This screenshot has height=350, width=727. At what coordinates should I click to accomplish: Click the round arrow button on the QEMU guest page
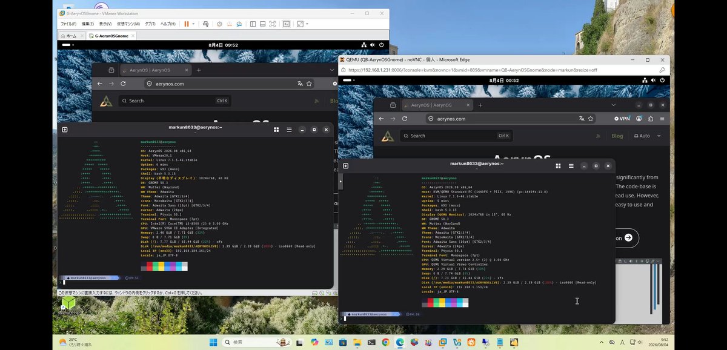pyautogui.click(x=628, y=238)
